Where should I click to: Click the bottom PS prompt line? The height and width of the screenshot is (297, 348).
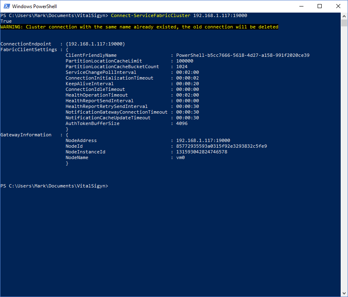54,186
